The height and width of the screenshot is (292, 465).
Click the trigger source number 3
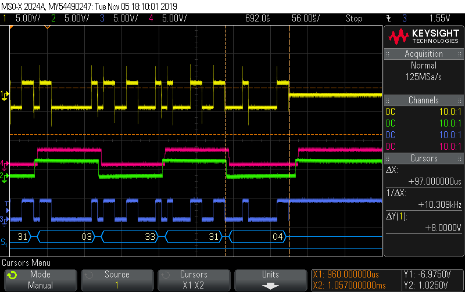[x=405, y=19]
